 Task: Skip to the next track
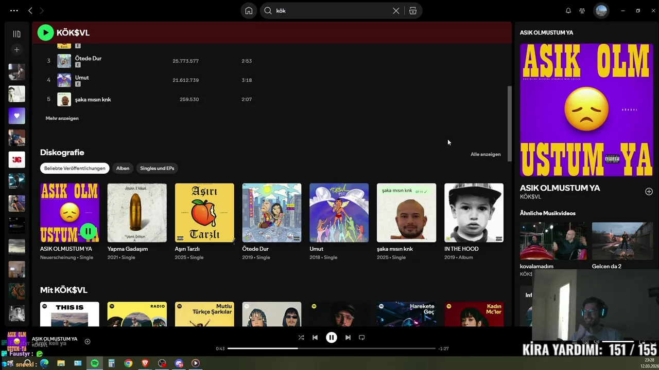click(348, 338)
